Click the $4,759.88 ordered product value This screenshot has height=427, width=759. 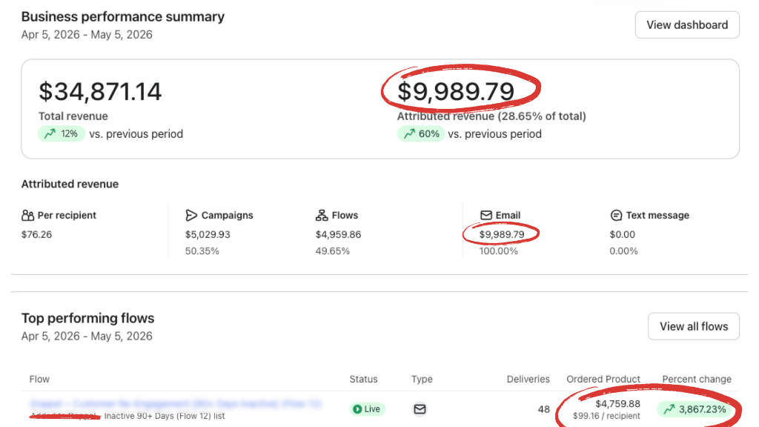coord(617,404)
